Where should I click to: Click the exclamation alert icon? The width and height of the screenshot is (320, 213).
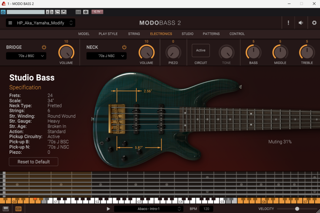pos(288,23)
